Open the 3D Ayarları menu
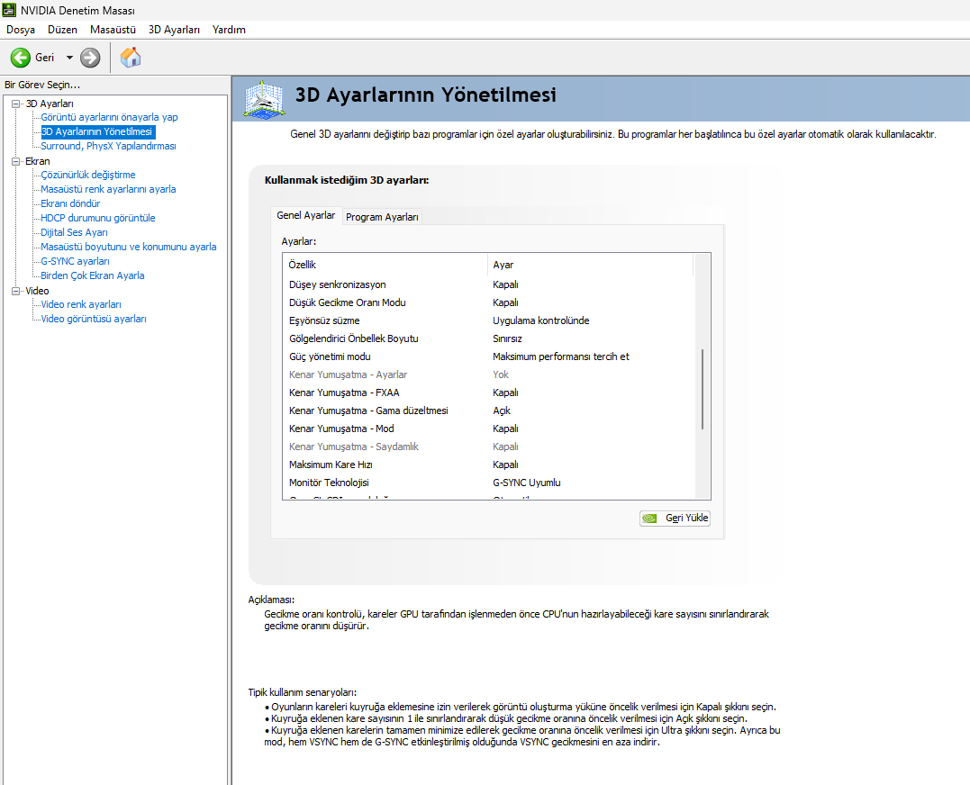The width and height of the screenshot is (970, 785). click(174, 30)
